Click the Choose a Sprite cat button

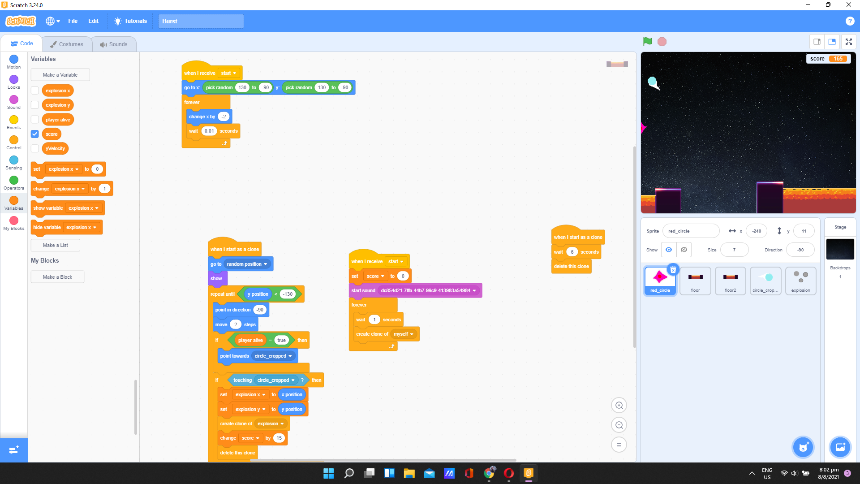pos(803,447)
